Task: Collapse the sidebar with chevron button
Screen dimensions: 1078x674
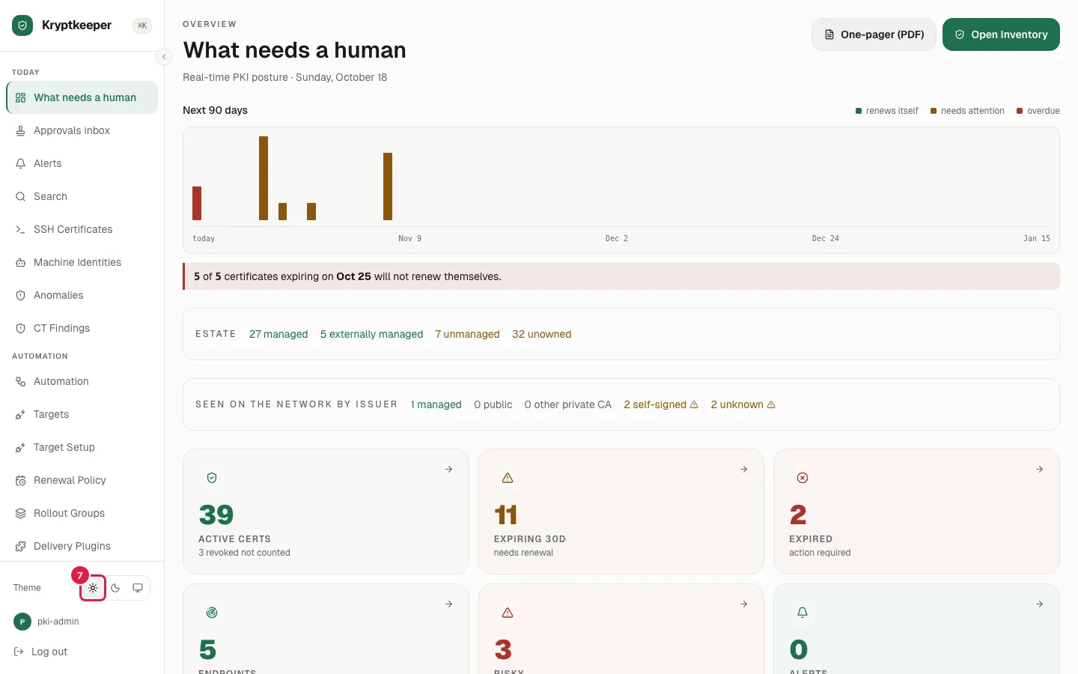Action: click(164, 57)
